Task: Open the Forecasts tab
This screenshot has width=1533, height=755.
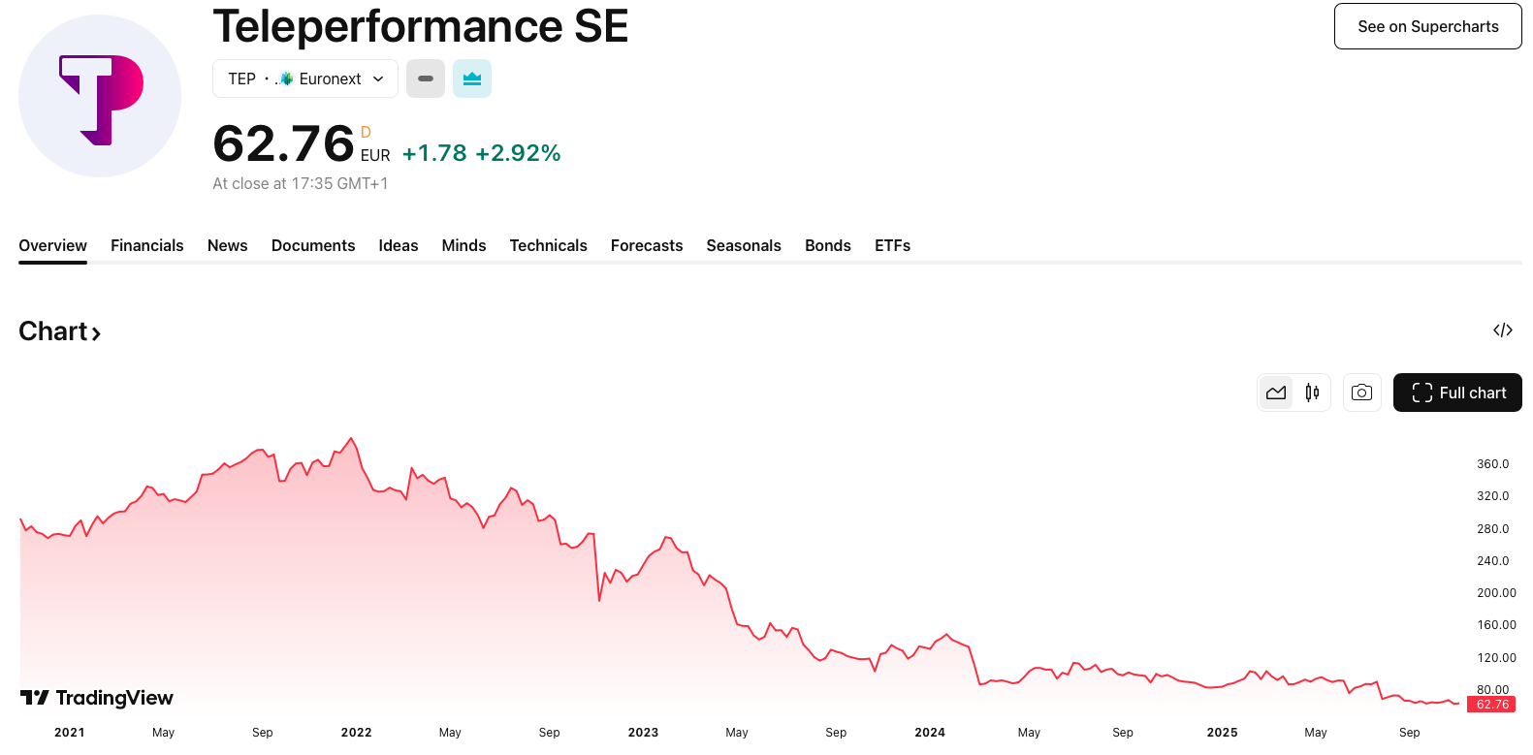Action: point(646,245)
